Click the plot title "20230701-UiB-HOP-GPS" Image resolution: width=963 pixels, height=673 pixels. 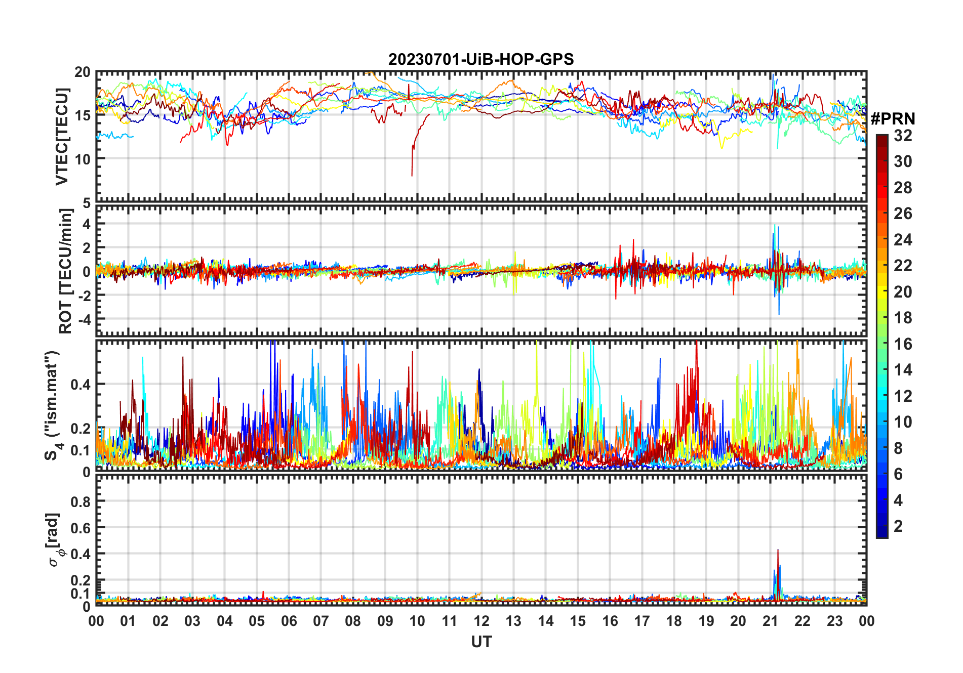pyautogui.click(x=481, y=59)
